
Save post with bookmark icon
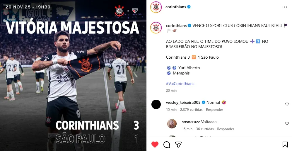click(x=285, y=145)
